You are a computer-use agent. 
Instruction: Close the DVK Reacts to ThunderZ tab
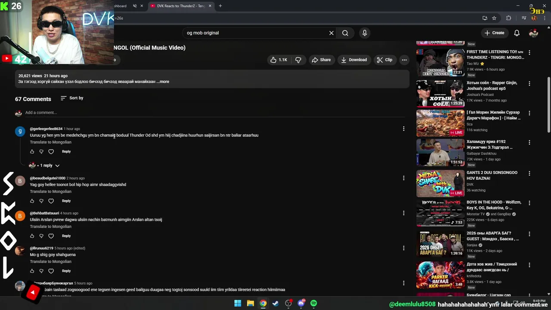pyautogui.click(x=210, y=6)
